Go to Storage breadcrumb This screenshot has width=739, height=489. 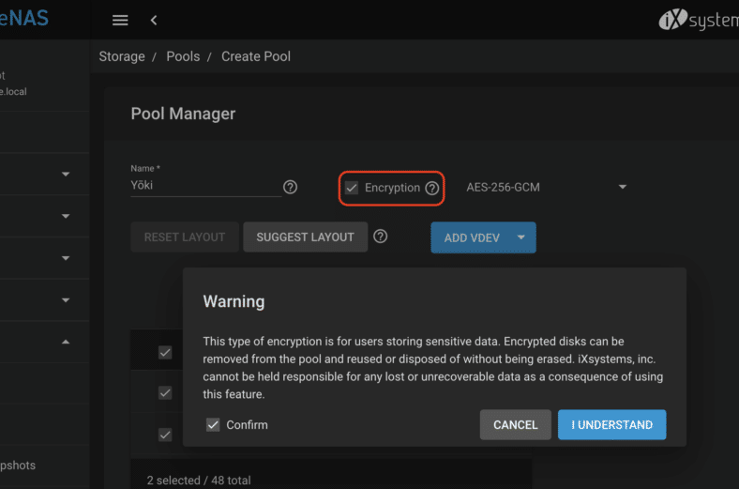pyautogui.click(x=122, y=56)
